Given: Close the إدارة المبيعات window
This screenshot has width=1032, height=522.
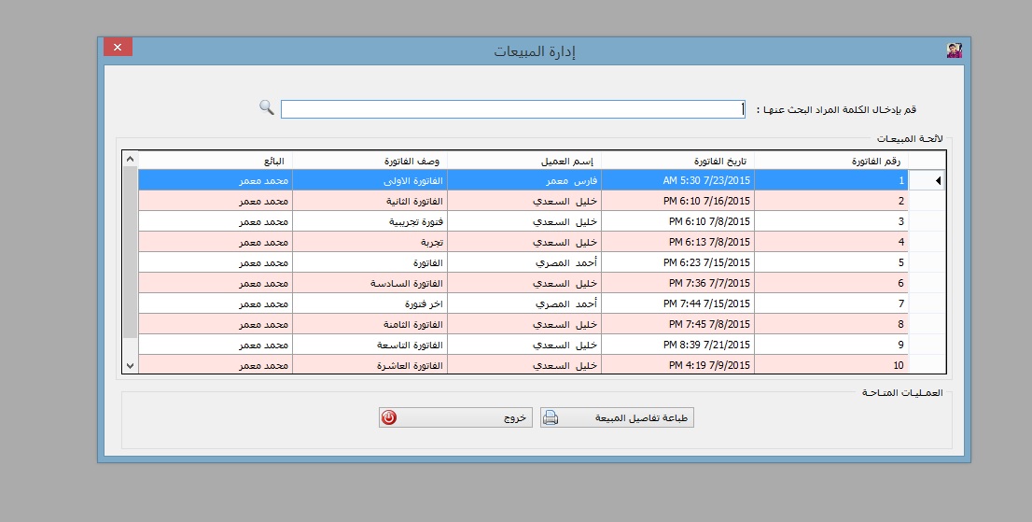Looking at the screenshot, I should [x=118, y=47].
